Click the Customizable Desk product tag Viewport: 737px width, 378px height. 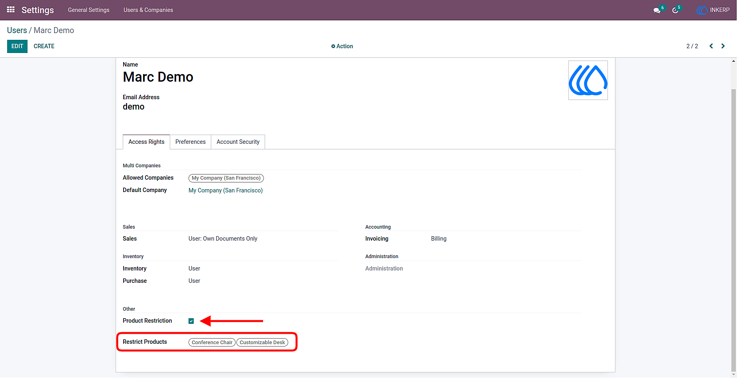(262, 343)
